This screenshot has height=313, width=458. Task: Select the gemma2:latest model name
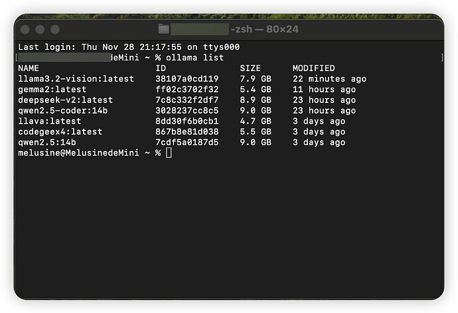[x=52, y=89]
